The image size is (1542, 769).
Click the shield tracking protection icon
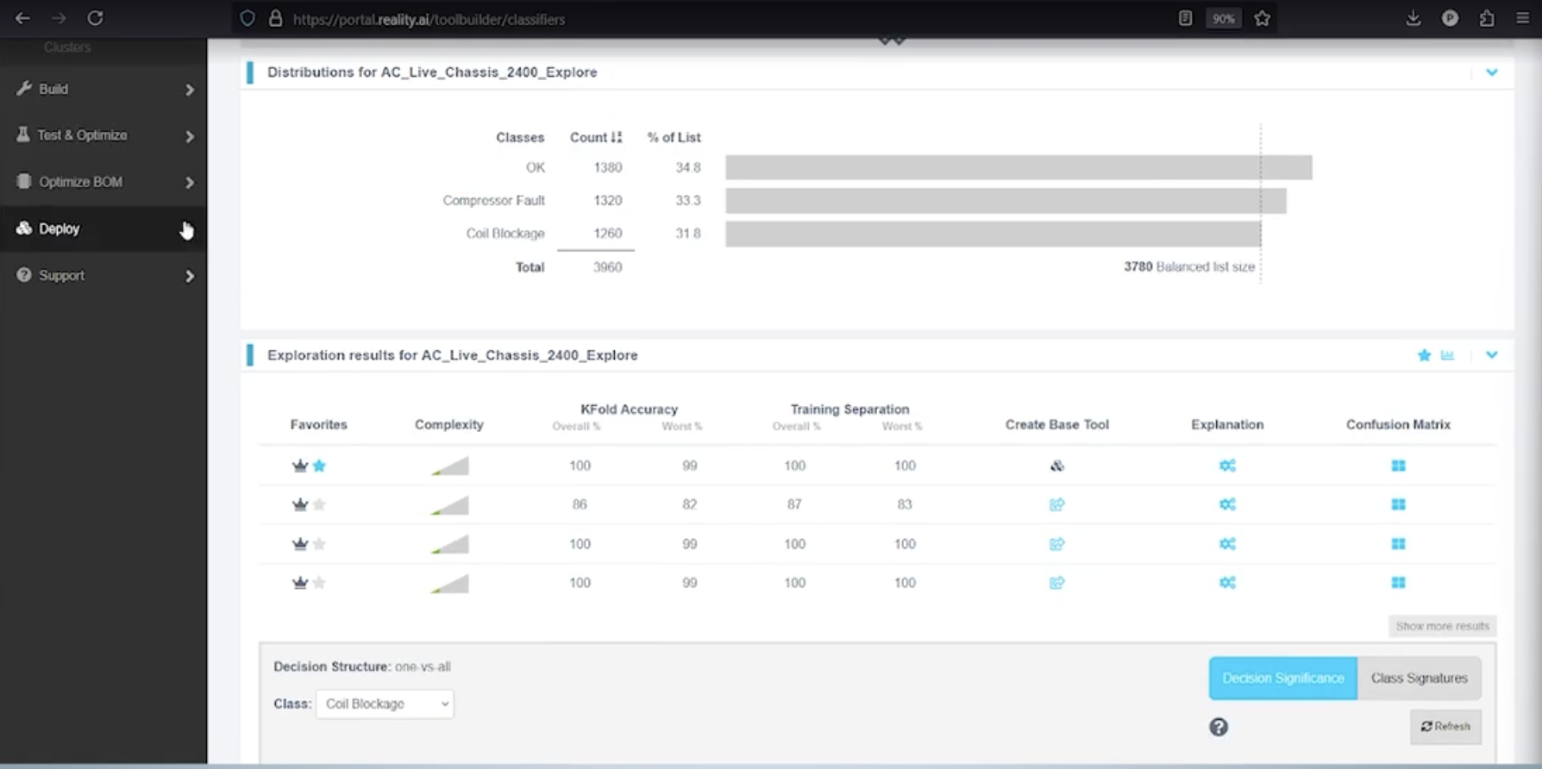coord(248,18)
